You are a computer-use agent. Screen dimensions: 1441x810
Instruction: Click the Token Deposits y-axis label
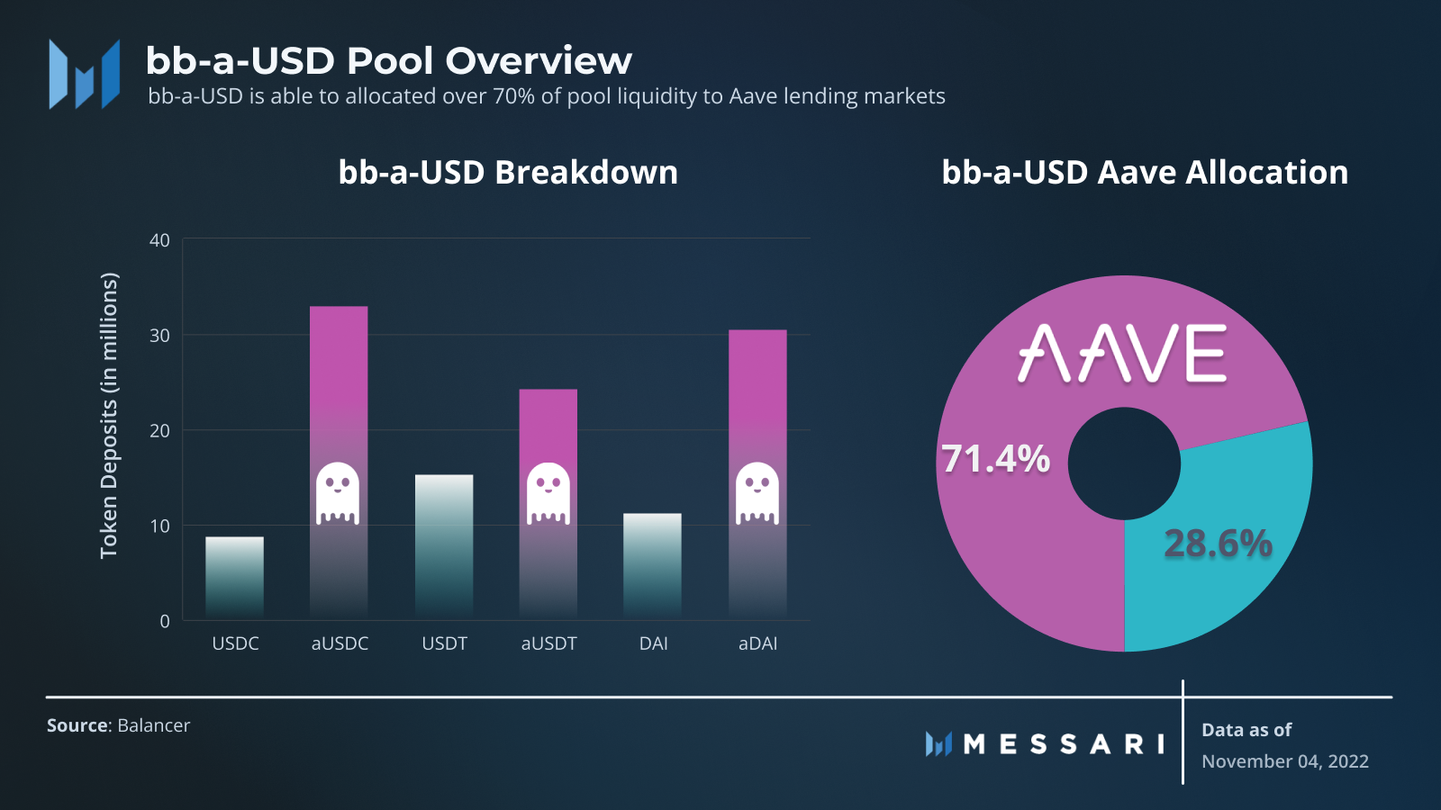coord(109,416)
